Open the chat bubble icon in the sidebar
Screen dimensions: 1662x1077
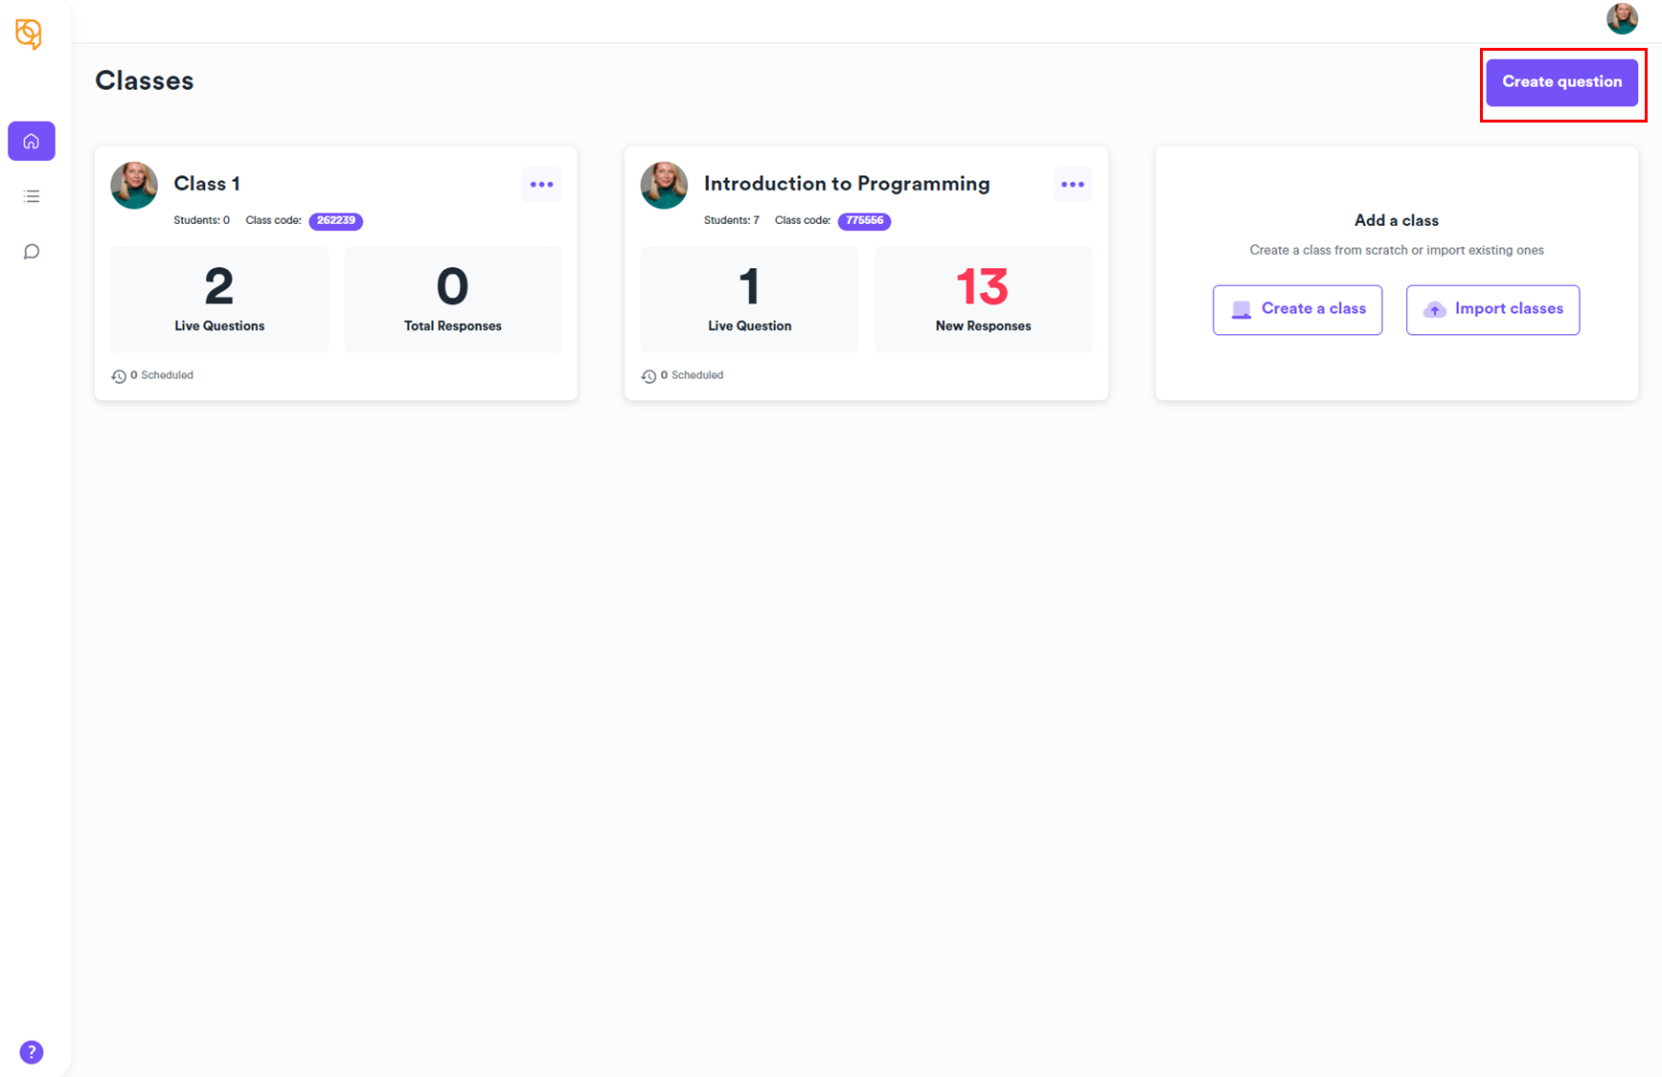32,252
